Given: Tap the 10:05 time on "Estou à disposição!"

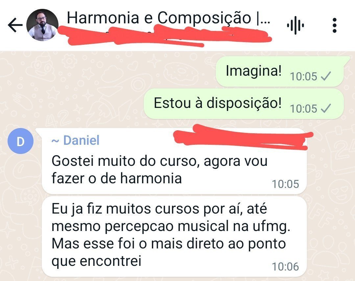Looking at the screenshot, I should (303, 108).
